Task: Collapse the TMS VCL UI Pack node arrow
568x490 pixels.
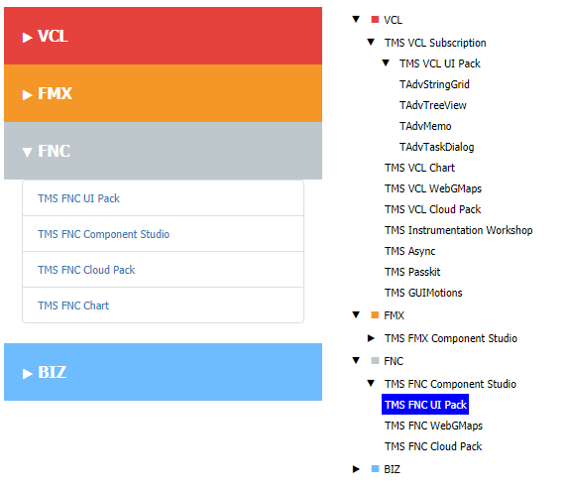Action: tap(386, 63)
